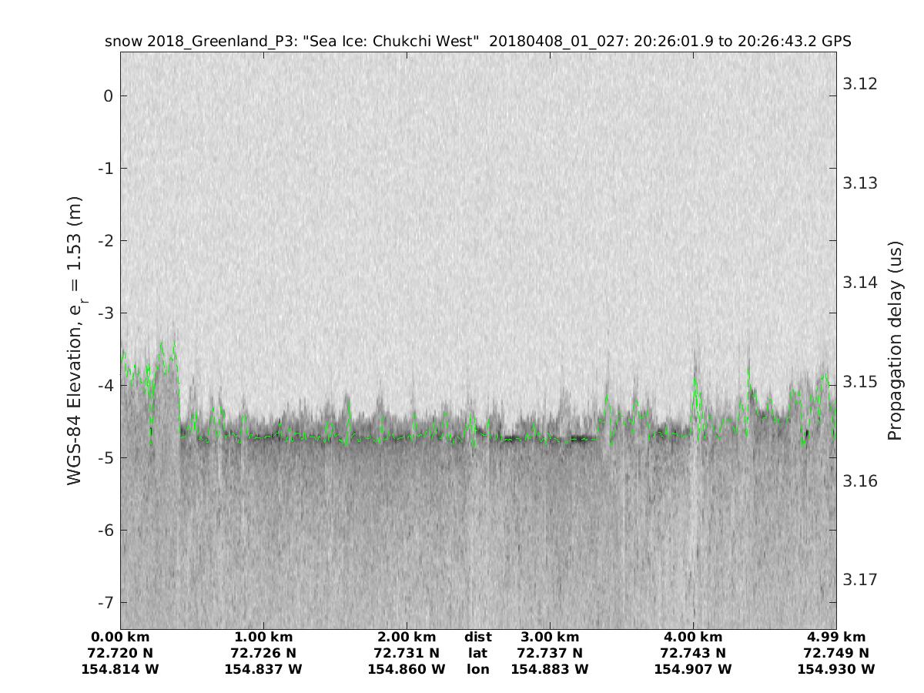Click the 0 elevation tick label
924x693 pixels.
(109, 96)
